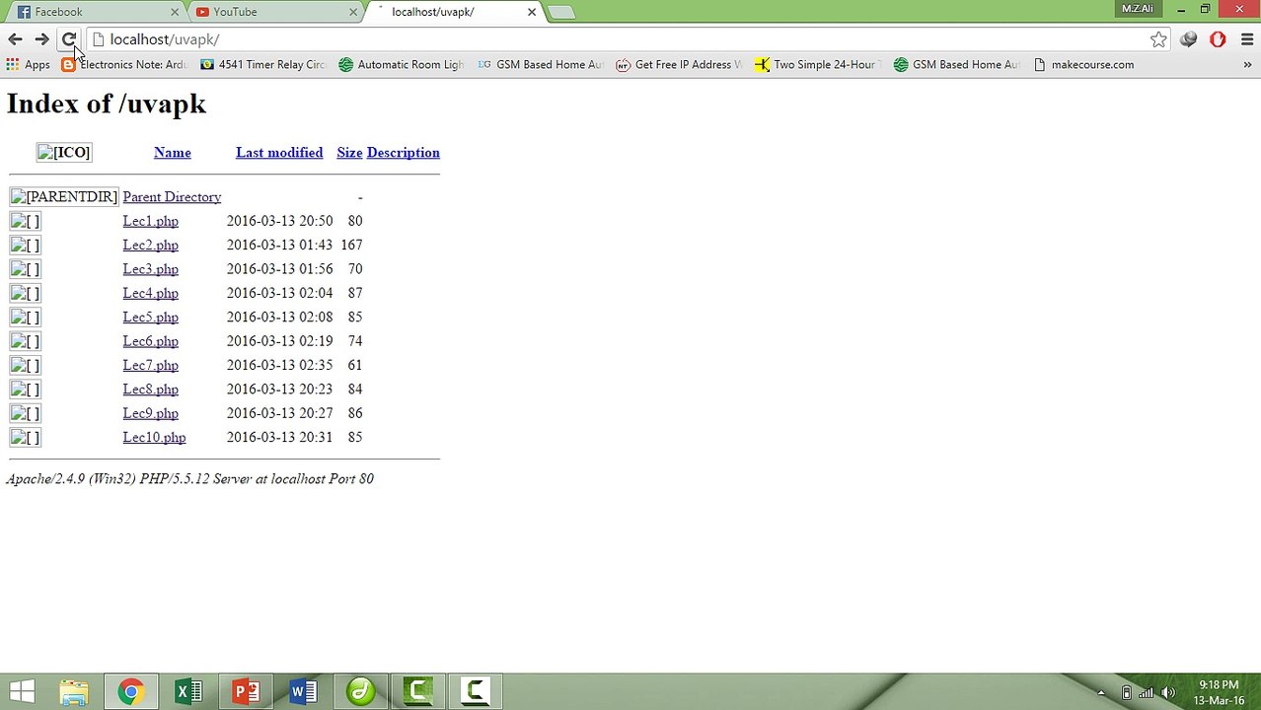The height and width of the screenshot is (710, 1261).
Task: Open the Lec5.php file link
Action: 150,318
